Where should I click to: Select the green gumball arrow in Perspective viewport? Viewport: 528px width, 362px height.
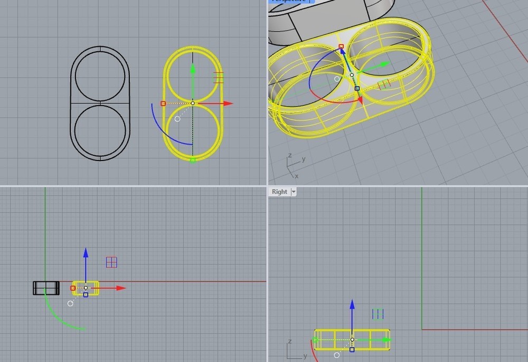(x=383, y=63)
